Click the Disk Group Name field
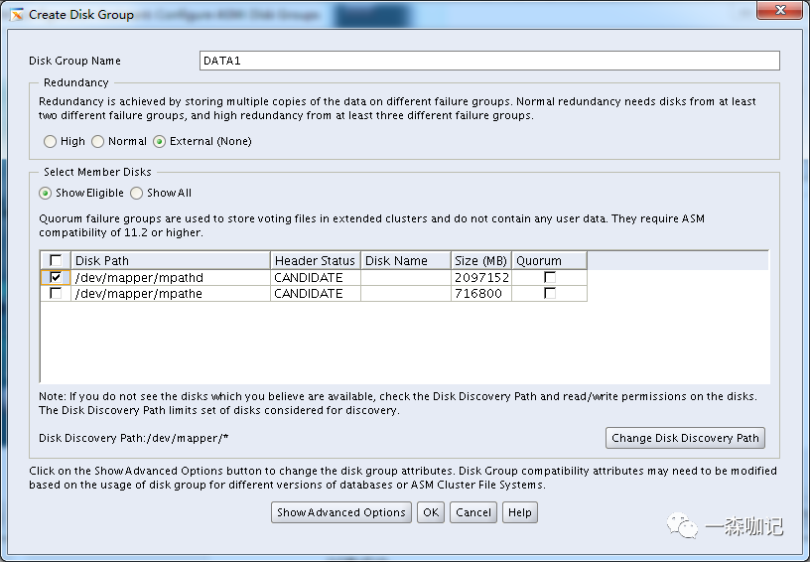 coord(489,61)
